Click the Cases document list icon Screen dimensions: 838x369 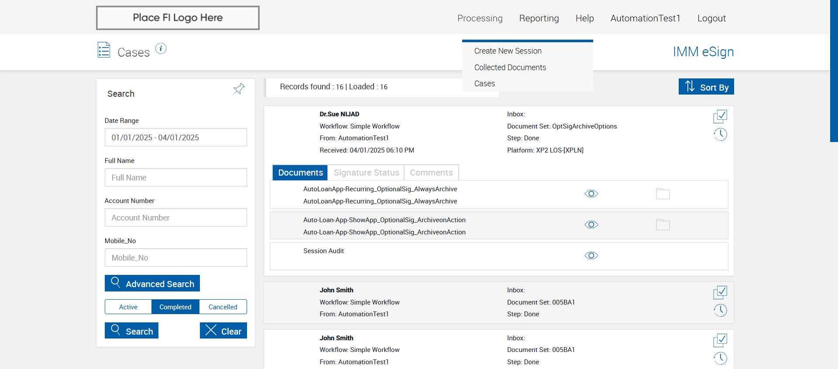(104, 50)
